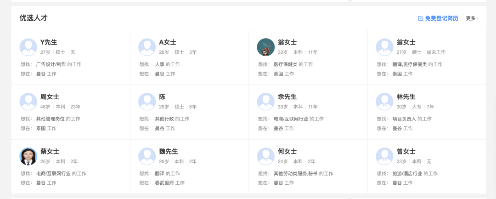Screen dimensions: 496x199
Task: Open the 林先生 name link
Action: (406, 97)
